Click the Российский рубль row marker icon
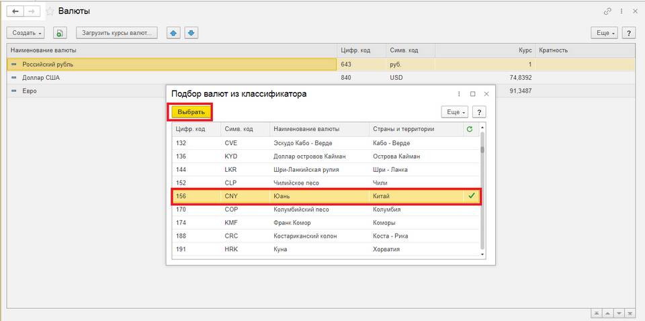The image size is (645, 321). click(14, 64)
